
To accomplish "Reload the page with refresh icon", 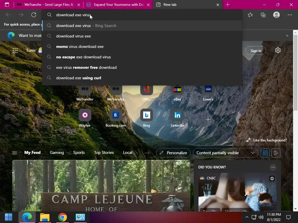I will click(x=34, y=15).
